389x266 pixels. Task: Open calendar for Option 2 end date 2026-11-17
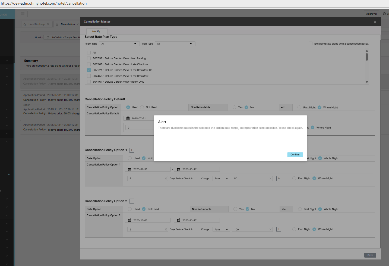179,220
